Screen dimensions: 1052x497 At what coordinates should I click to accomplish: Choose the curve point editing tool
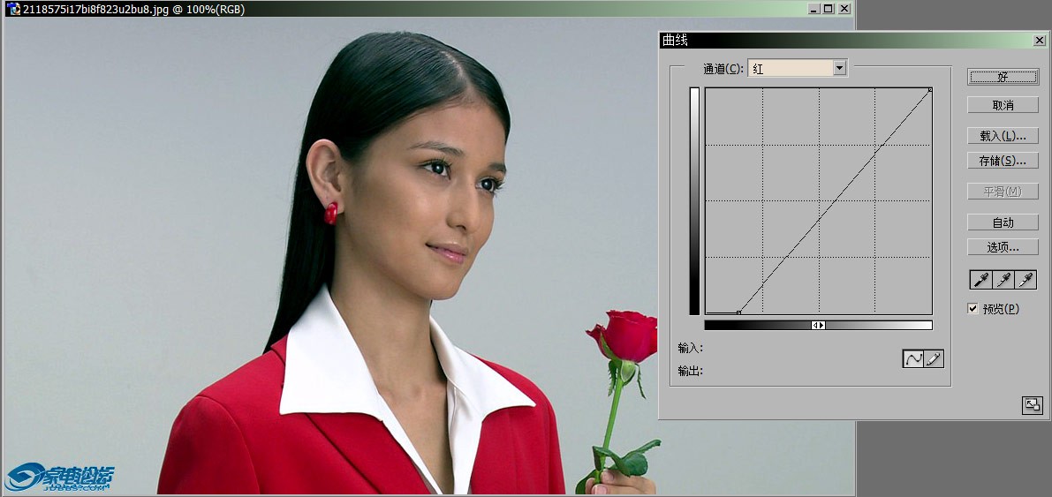(912, 358)
